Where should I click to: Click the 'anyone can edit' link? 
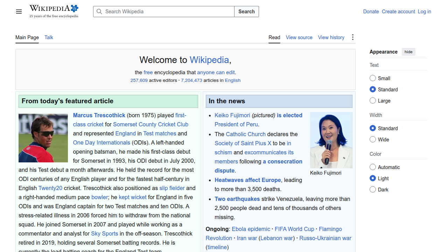[216, 72]
